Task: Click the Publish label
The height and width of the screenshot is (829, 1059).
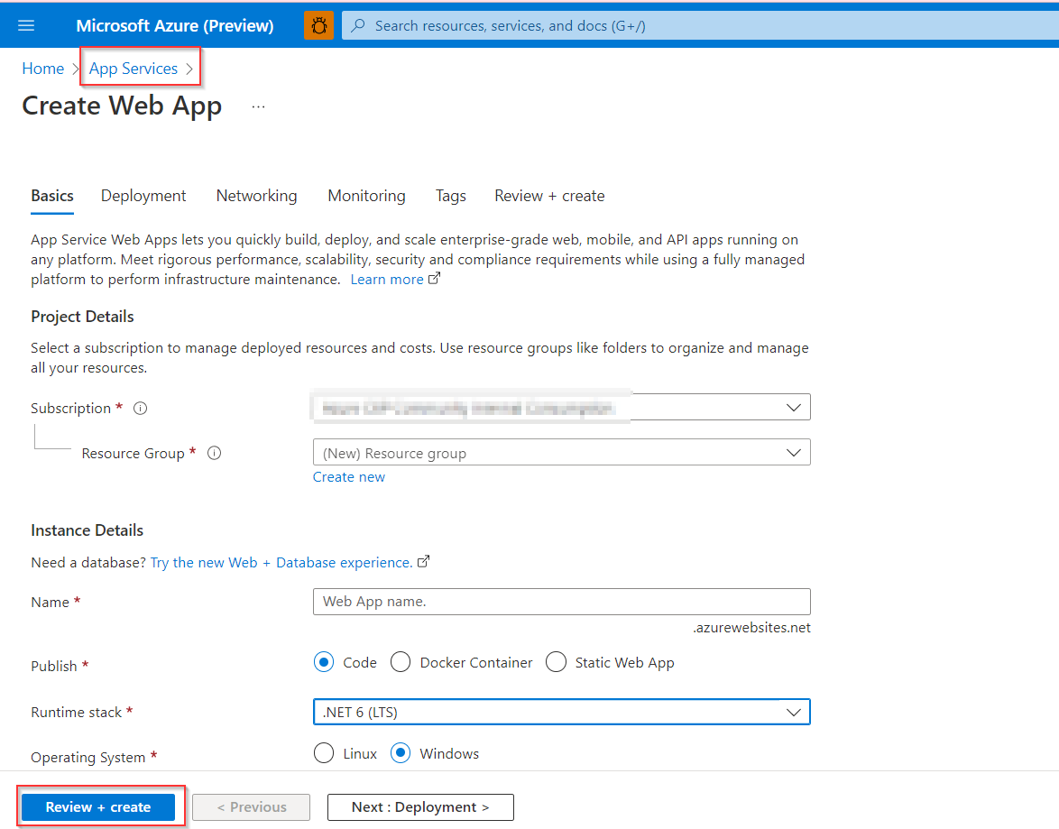Action: coord(54,666)
